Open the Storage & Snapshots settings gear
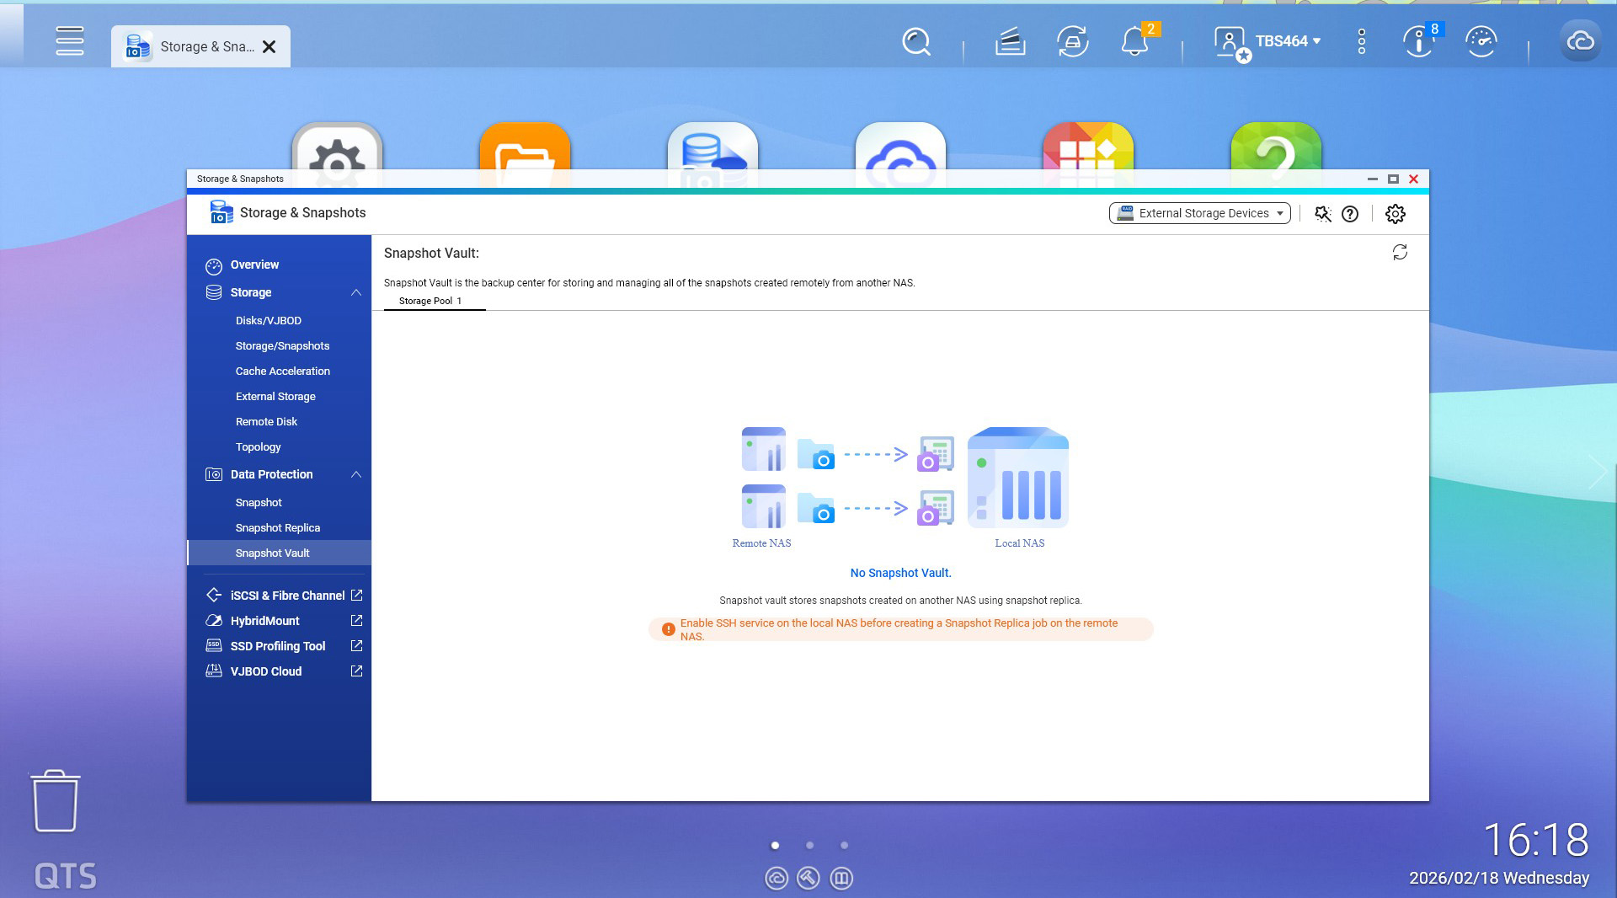This screenshot has height=898, width=1617. click(x=1395, y=214)
